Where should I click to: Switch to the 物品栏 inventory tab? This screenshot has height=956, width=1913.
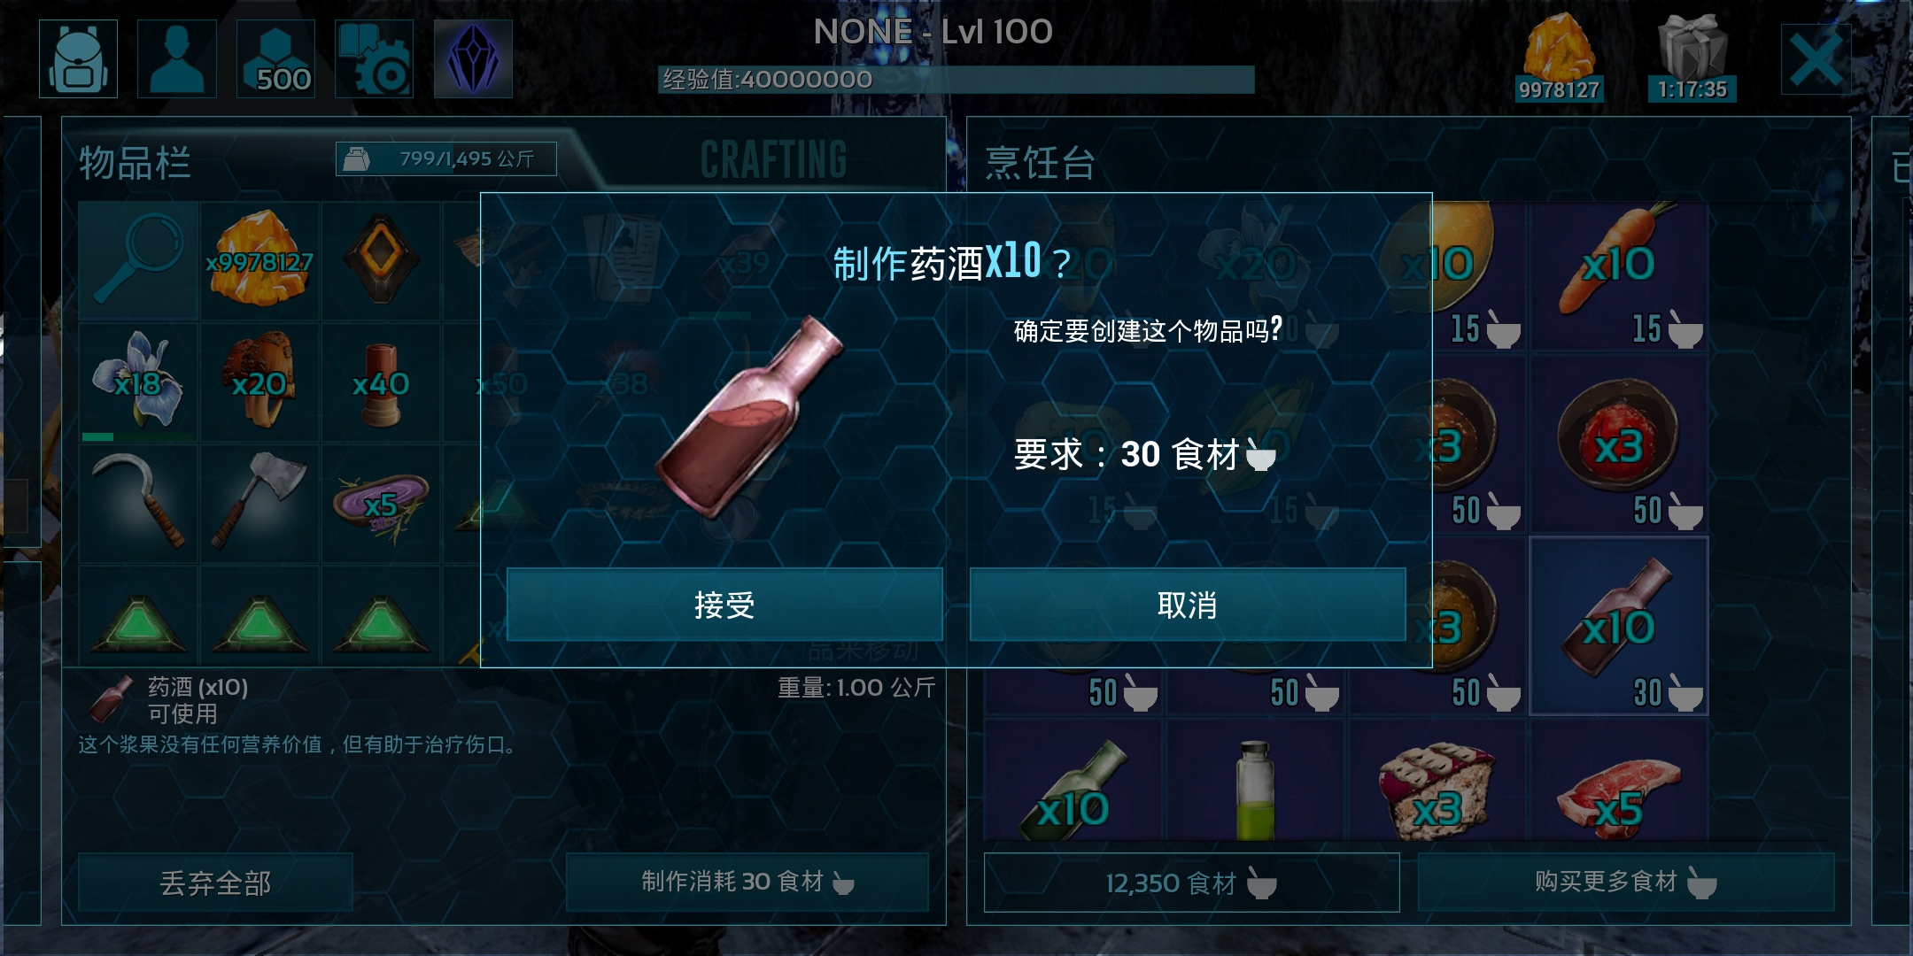[x=135, y=163]
